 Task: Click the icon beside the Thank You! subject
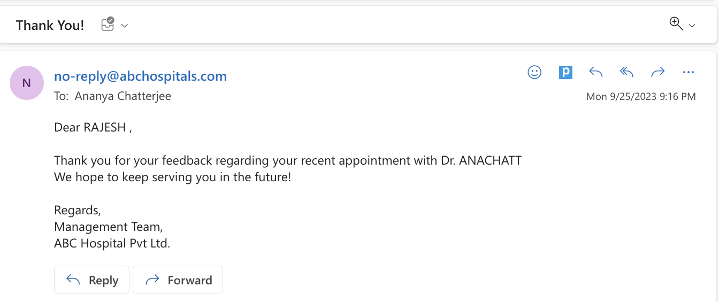pos(108,25)
